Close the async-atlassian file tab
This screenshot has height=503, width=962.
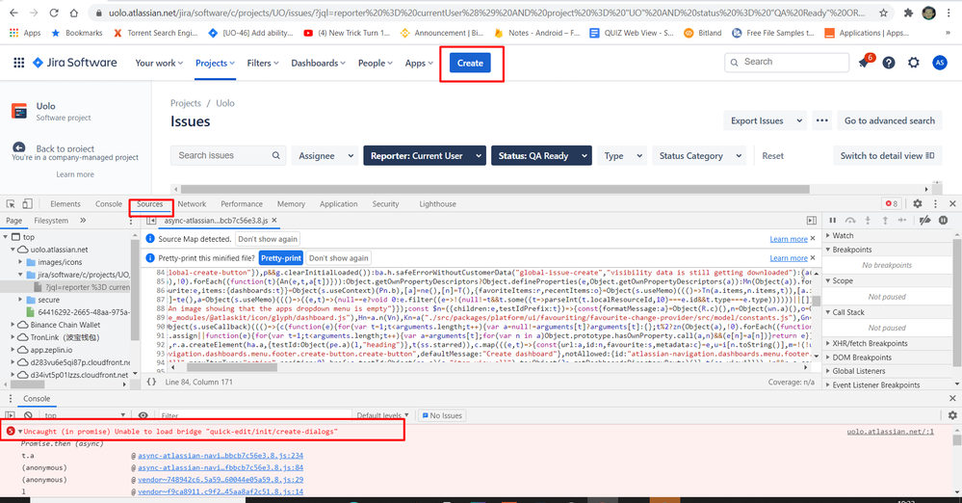(x=274, y=221)
